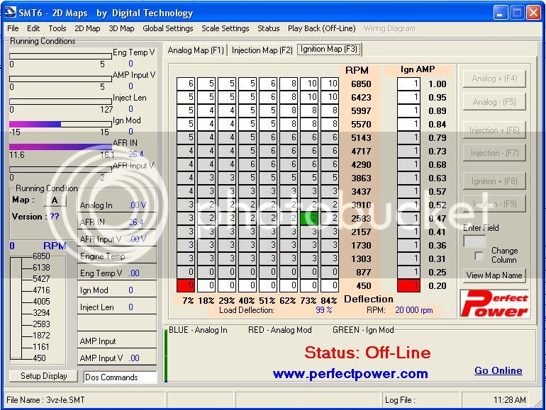Viewport: 546px width, 410px height.
Task: Open the www.perfectpower.com link
Action: pyautogui.click(x=350, y=373)
